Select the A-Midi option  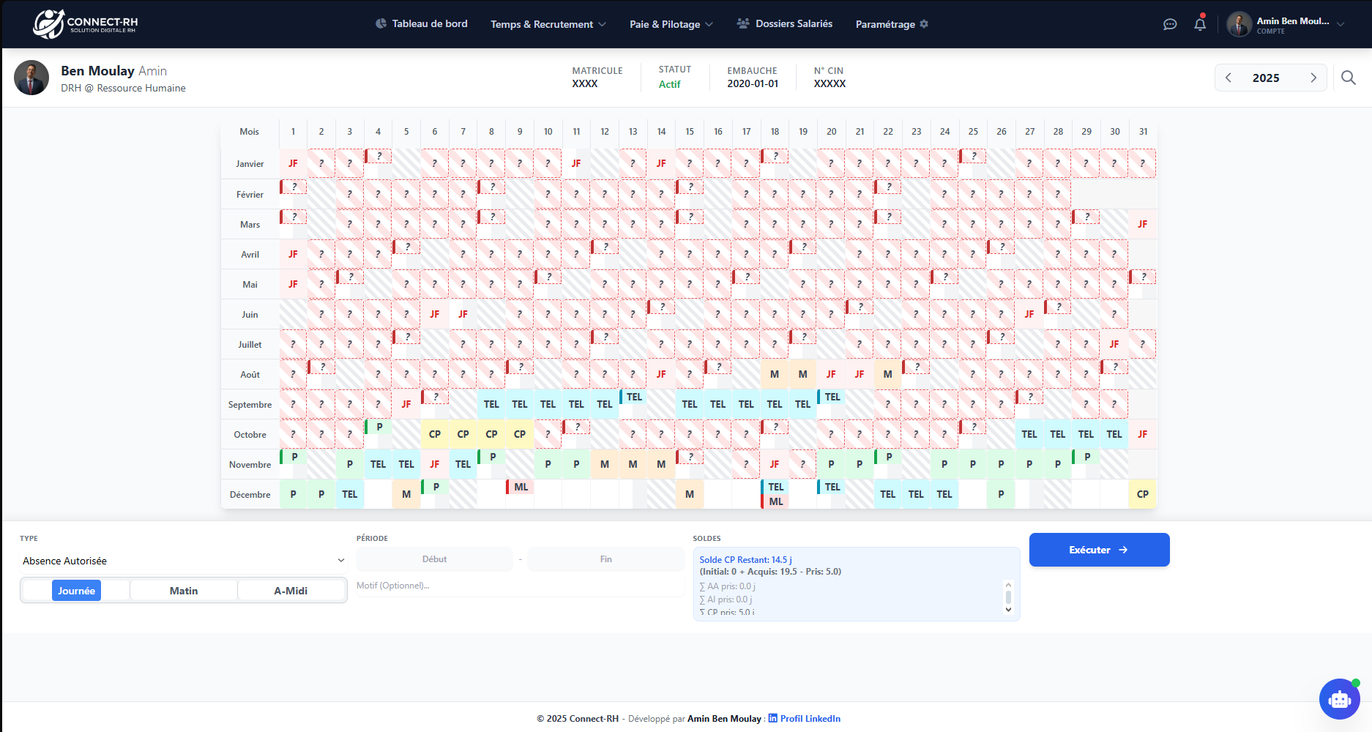pos(291,590)
